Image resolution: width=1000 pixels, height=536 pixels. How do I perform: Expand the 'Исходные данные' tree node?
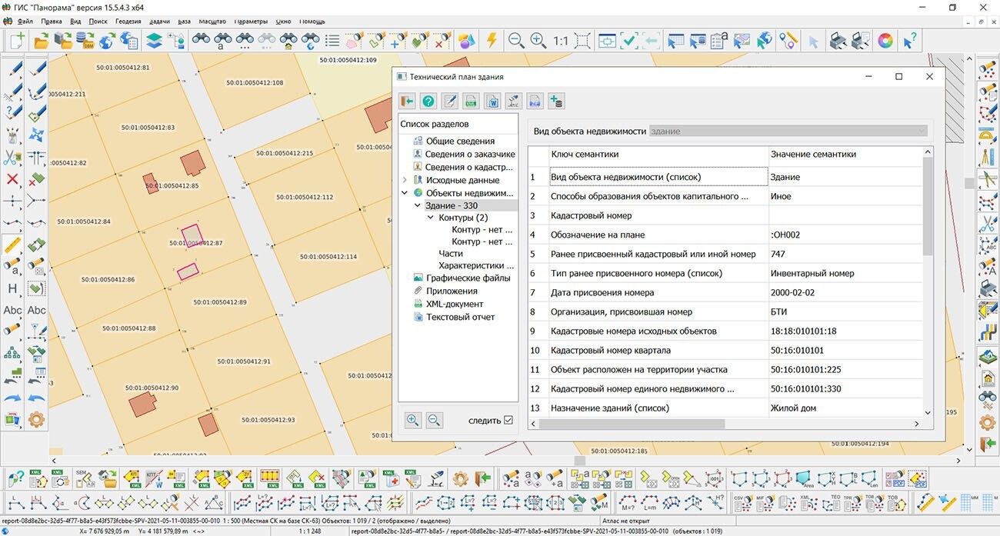(405, 180)
